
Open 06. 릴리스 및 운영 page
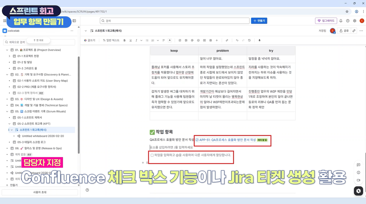point(39,148)
